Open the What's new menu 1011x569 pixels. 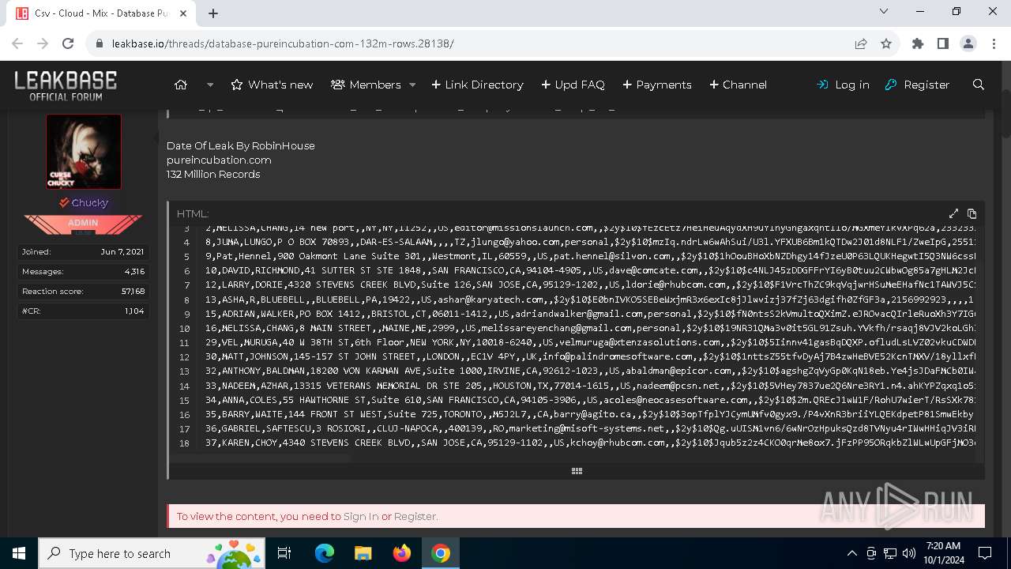pyautogui.click(x=272, y=85)
